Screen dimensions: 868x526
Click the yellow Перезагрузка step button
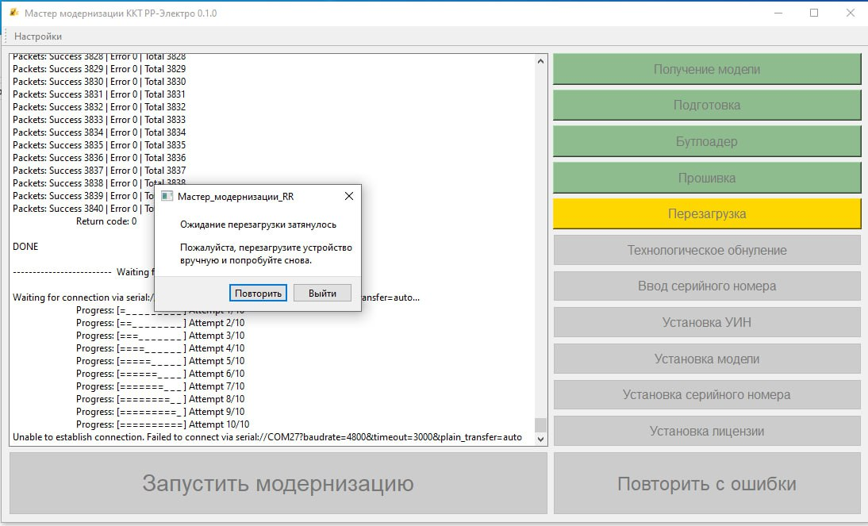706,213
